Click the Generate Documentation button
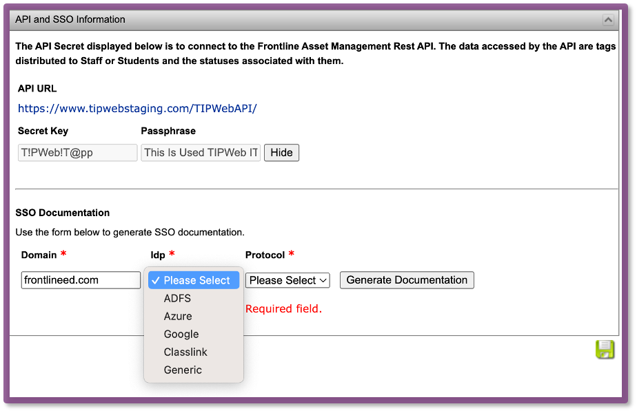The image size is (637, 413). 407,280
